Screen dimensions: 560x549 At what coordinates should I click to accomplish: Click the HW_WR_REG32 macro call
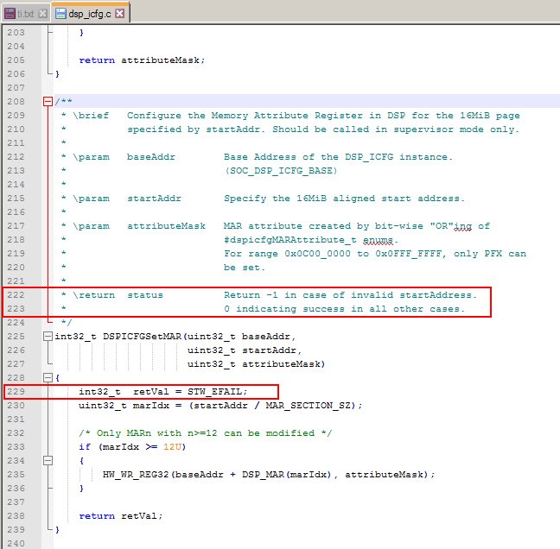click(136, 475)
